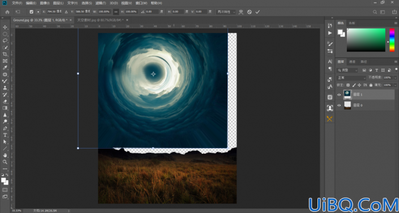Select the Brush tool
399x213 pixels.
5,81
